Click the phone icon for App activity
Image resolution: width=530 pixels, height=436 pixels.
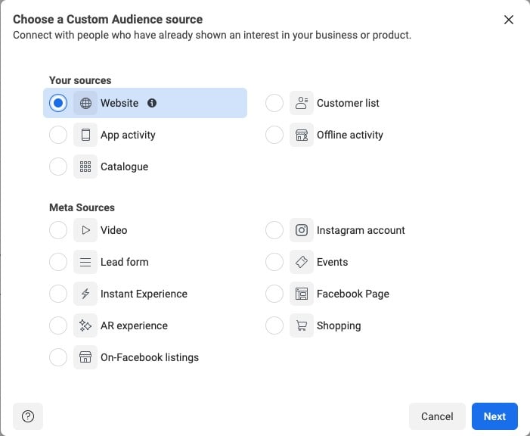[85, 135]
